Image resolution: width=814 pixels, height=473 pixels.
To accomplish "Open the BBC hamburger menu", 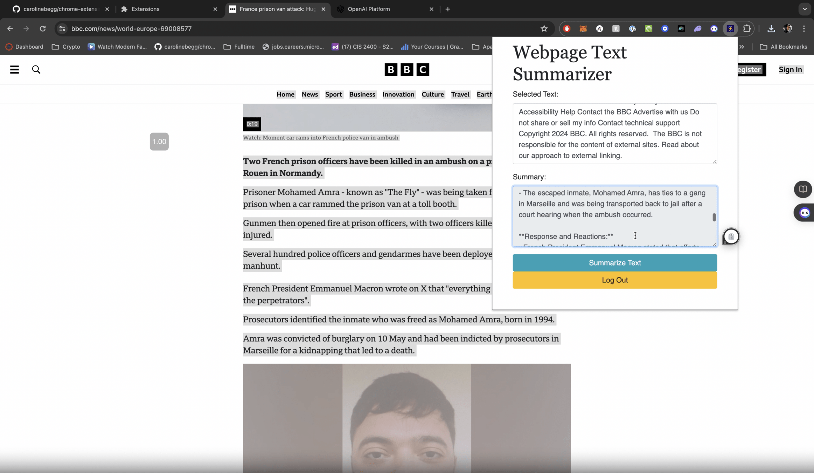I will [x=14, y=69].
